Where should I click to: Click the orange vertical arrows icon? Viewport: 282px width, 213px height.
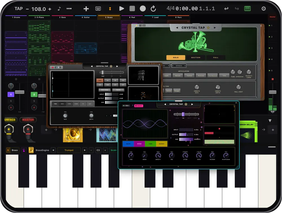[110, 9]
